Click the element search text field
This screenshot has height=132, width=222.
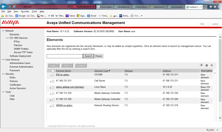point(65,56)
